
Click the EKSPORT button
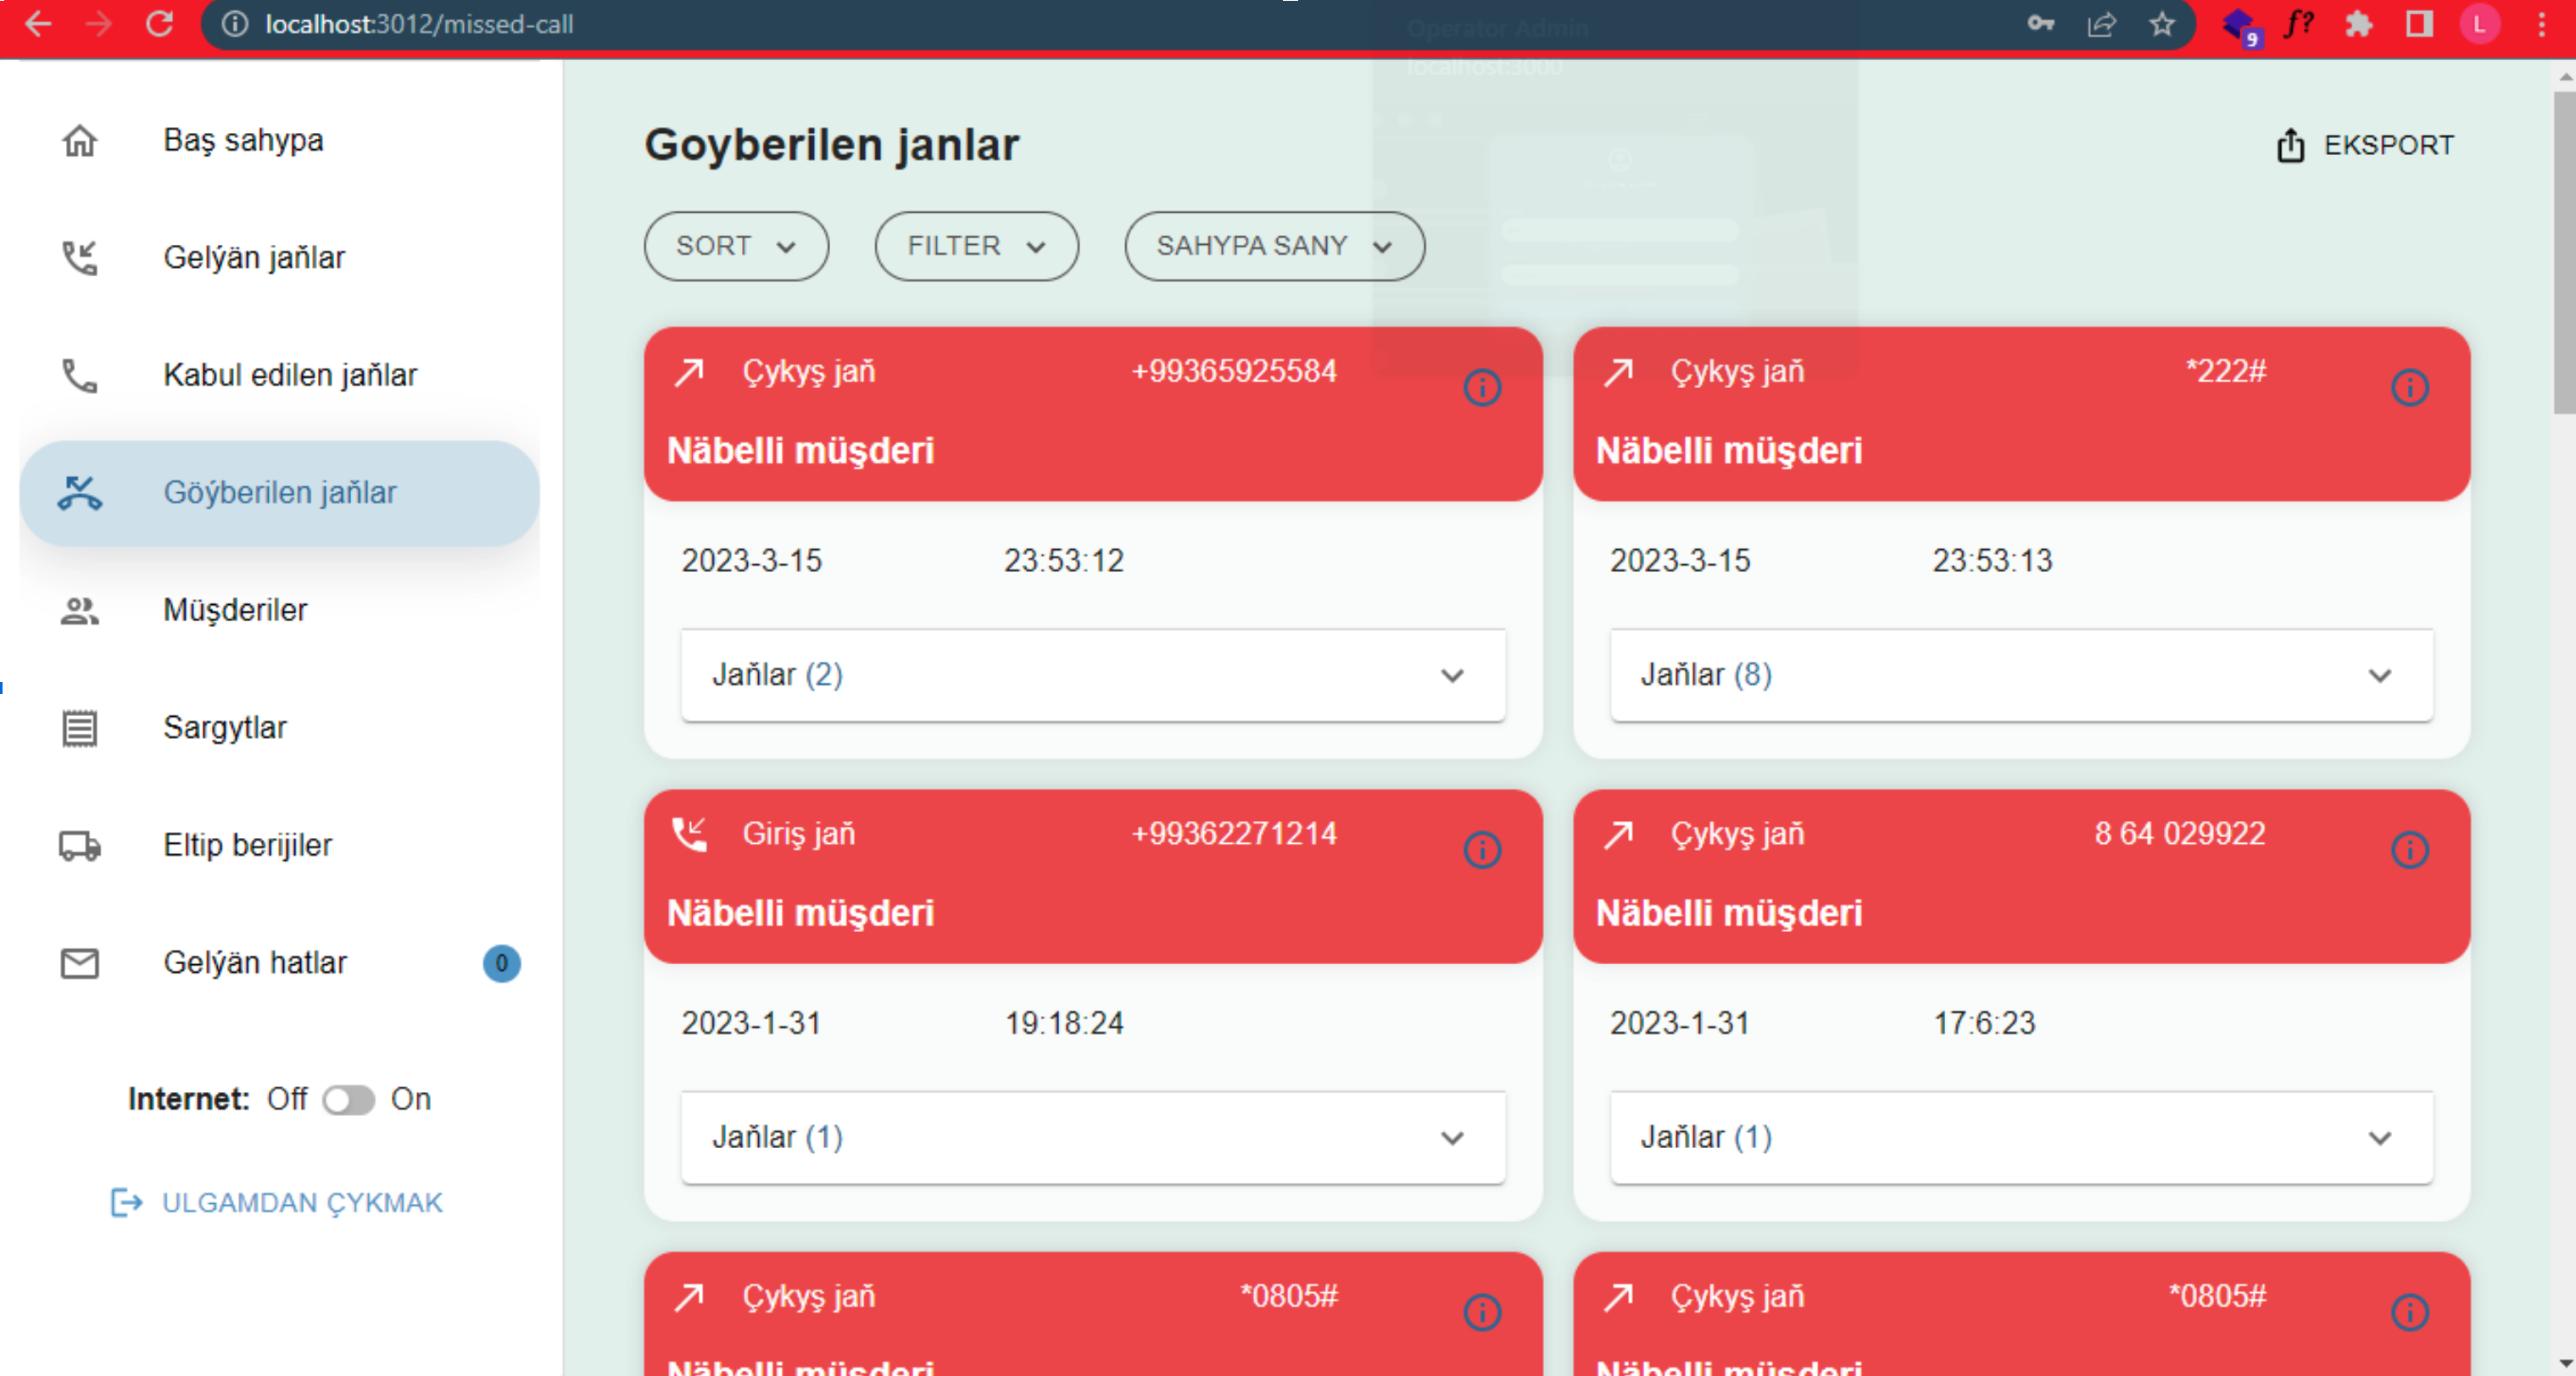point(2365,146)
